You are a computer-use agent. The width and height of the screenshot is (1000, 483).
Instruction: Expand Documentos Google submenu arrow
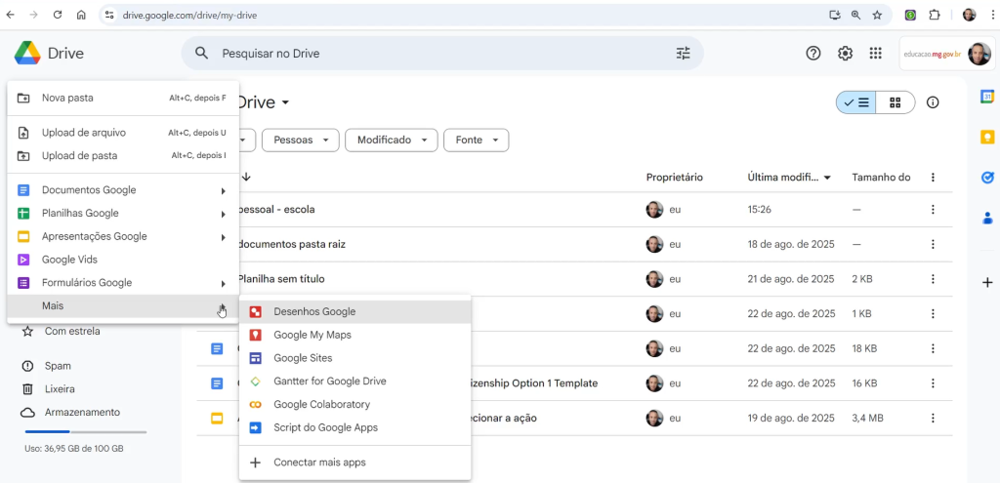pos(224,190)
